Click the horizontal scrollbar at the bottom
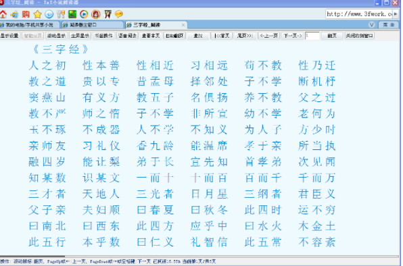The height and width of the screenshot is (266, 403). (199, 257)
